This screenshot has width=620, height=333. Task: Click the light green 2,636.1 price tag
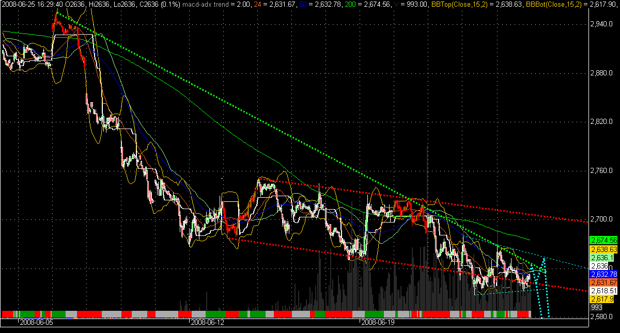coord(602,257)
